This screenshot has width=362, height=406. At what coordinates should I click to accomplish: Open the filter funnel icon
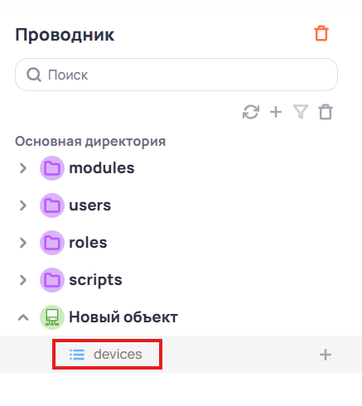pyautogui.click(x=301, y=112)
